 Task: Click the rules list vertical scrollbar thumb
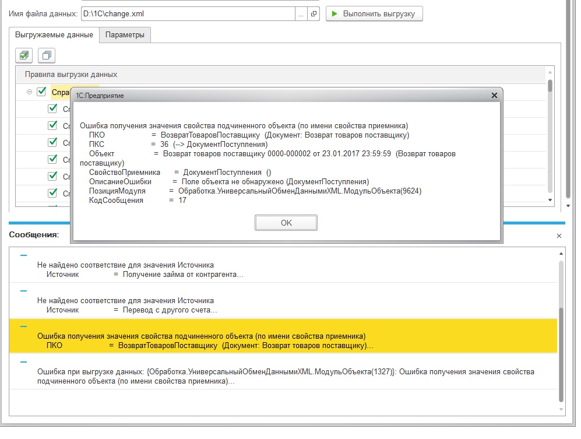pyautogui.click(x=550, y=86)
